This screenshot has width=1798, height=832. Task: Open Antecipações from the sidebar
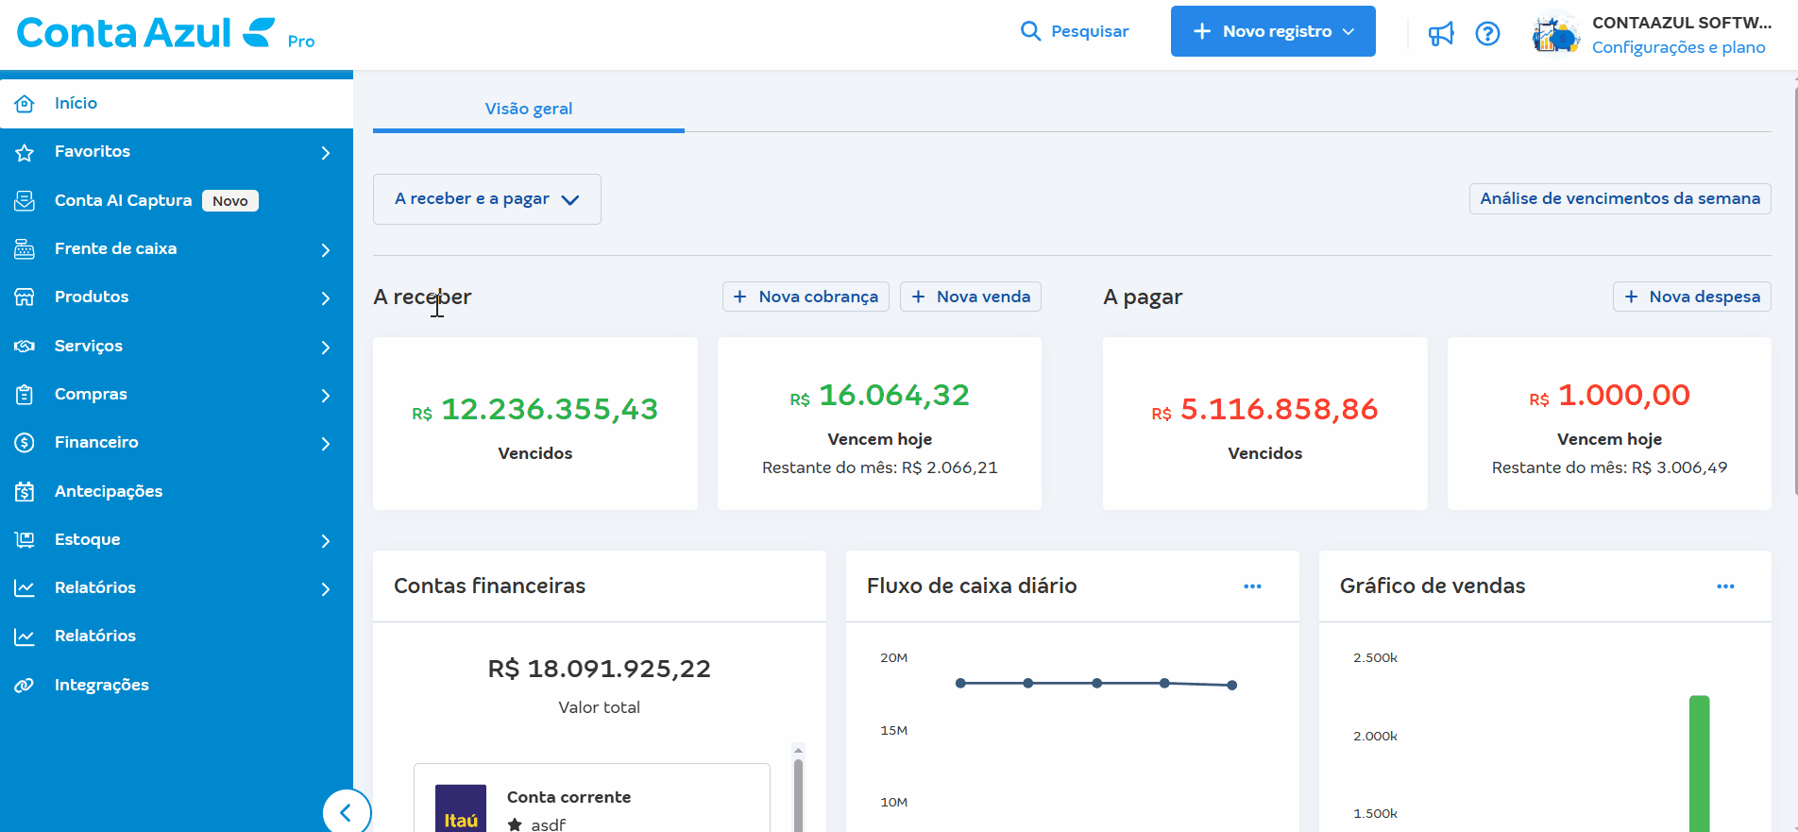tap(109, 491)
